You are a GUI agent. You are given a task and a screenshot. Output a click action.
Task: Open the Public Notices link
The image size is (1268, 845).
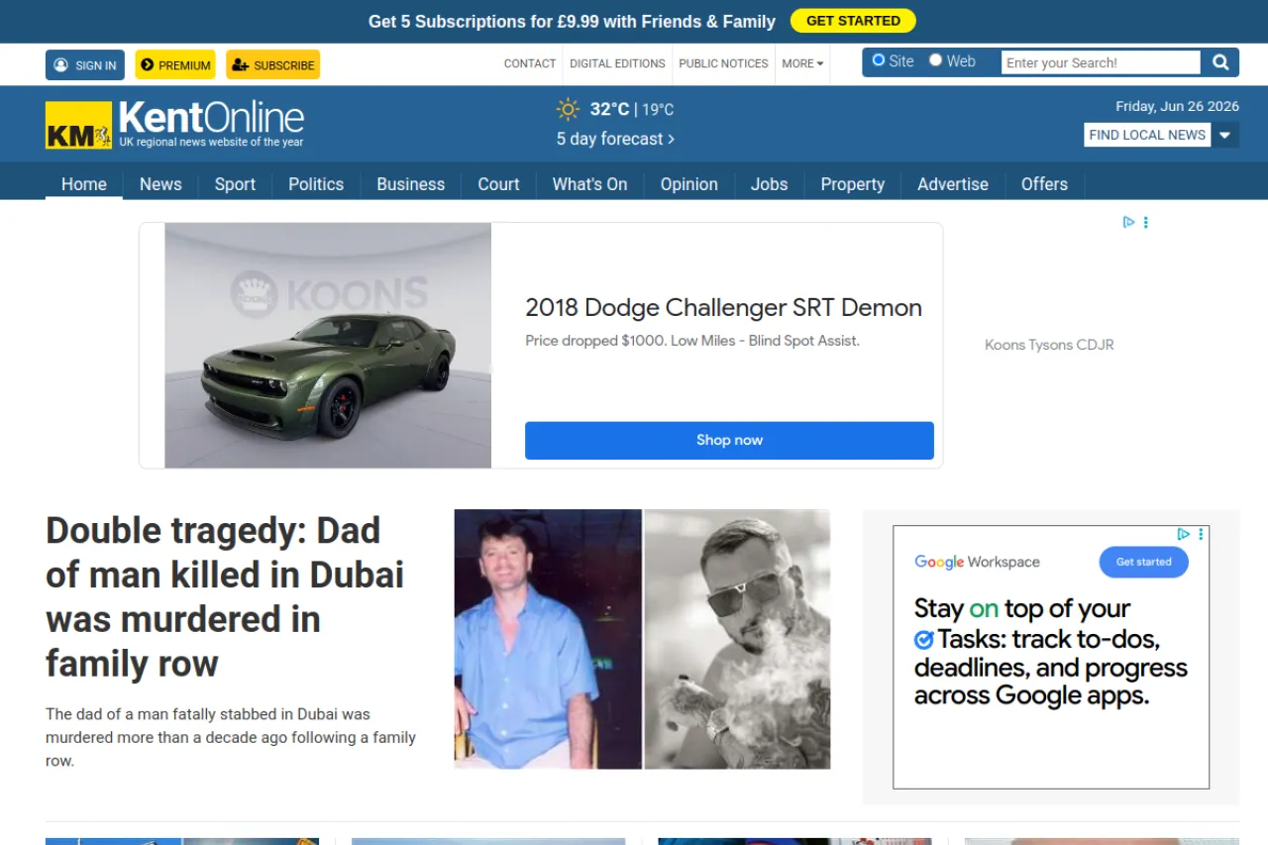click(x=723, y=63)
